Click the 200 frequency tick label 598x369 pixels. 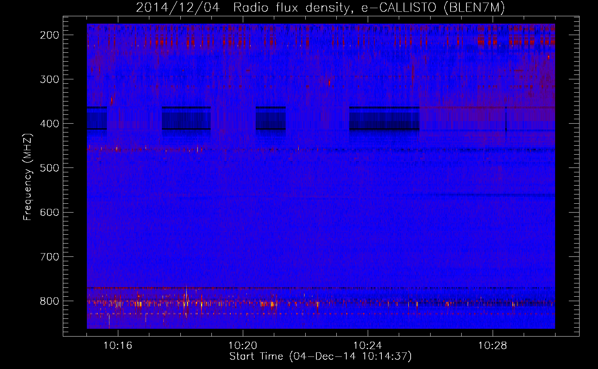(49, 35)
